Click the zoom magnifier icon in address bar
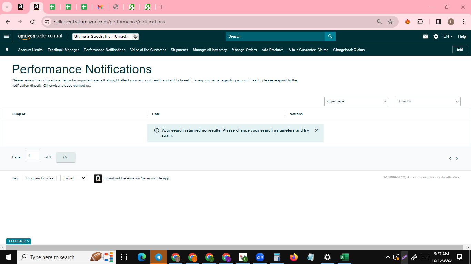471x264 pixels. click(x=379, y=22)
